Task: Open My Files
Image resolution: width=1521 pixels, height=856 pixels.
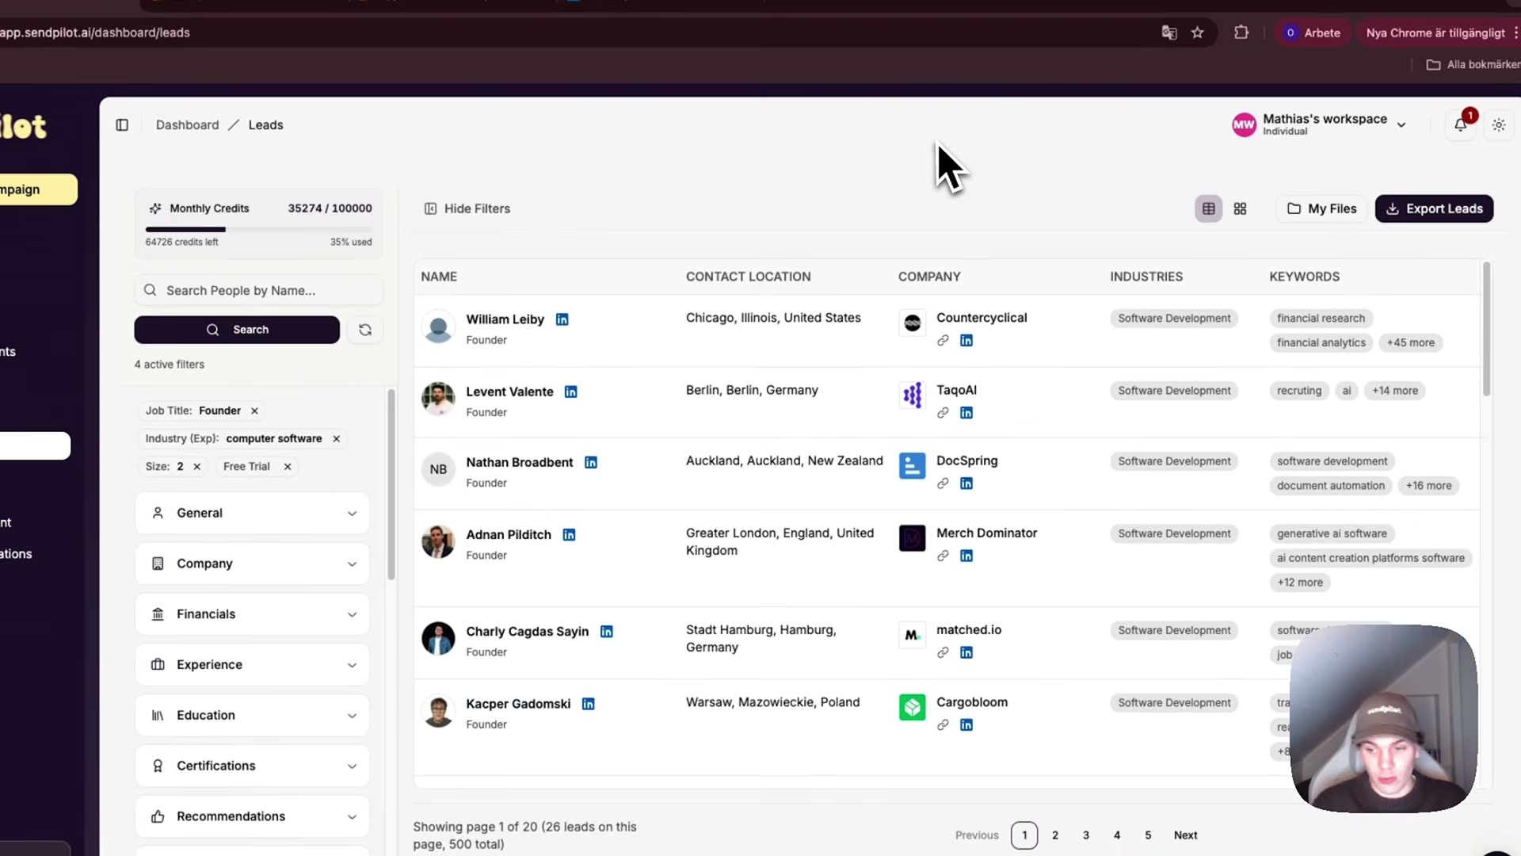Action: [1322, 209]
